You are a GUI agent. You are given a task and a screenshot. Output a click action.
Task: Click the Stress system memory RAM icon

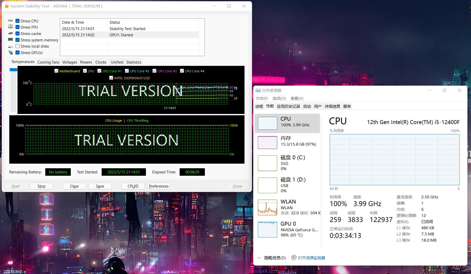coord(11,40)
